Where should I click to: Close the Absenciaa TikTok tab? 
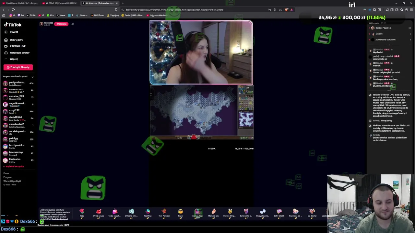117,3
